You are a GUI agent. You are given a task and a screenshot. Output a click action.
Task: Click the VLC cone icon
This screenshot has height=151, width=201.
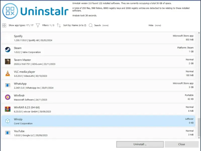[x=8, y=73]
